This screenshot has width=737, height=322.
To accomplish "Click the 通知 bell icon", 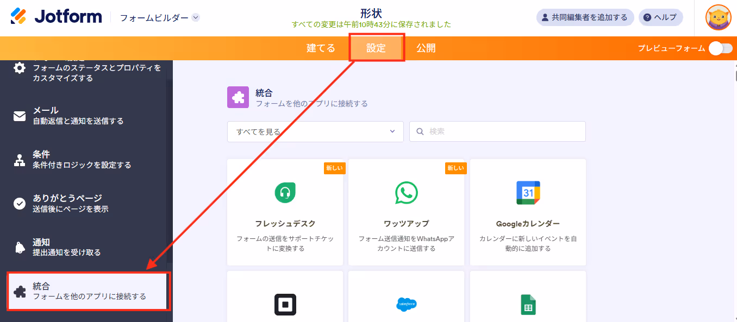I will click(20, 248).
